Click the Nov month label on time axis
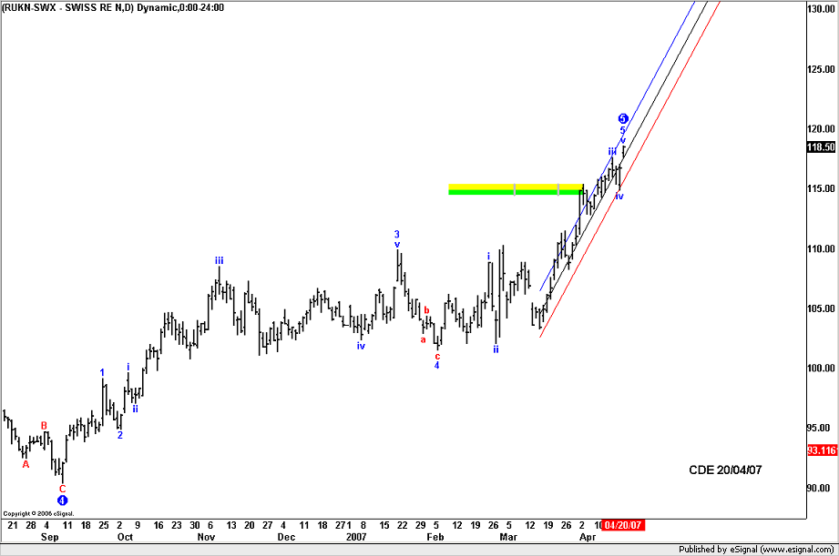This screenshot has width=839, height=556. coord(206,538)
